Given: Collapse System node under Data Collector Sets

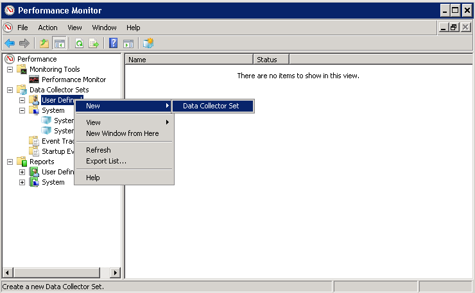Looking at the screenshot, I should [x=22, y=110].
